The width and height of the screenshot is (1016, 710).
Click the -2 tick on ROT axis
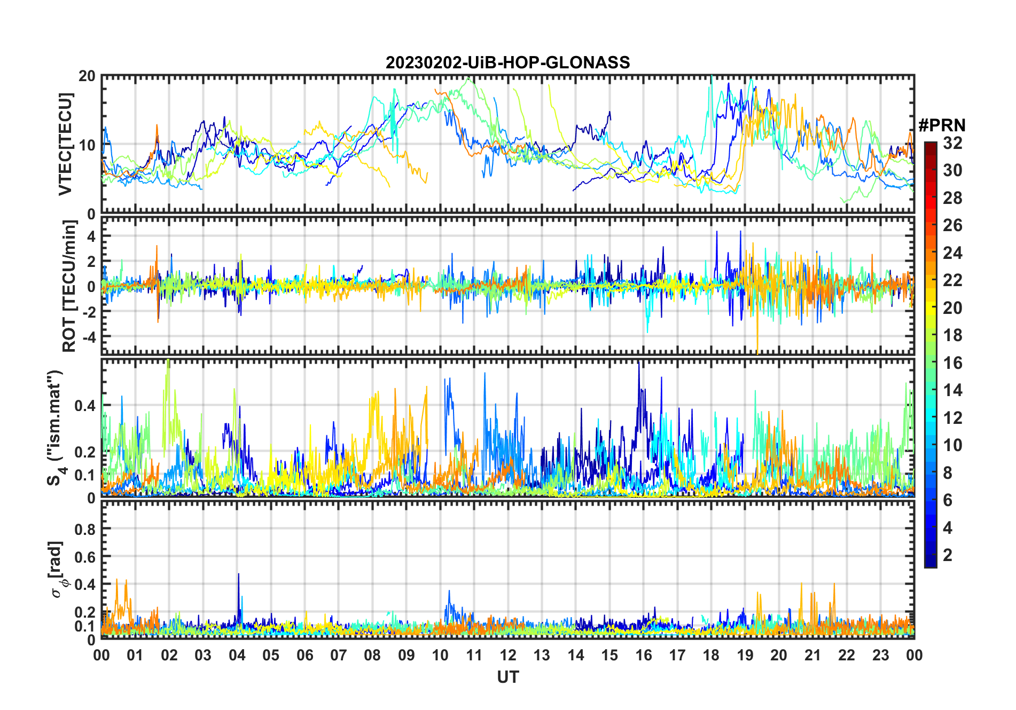point(89,312)
